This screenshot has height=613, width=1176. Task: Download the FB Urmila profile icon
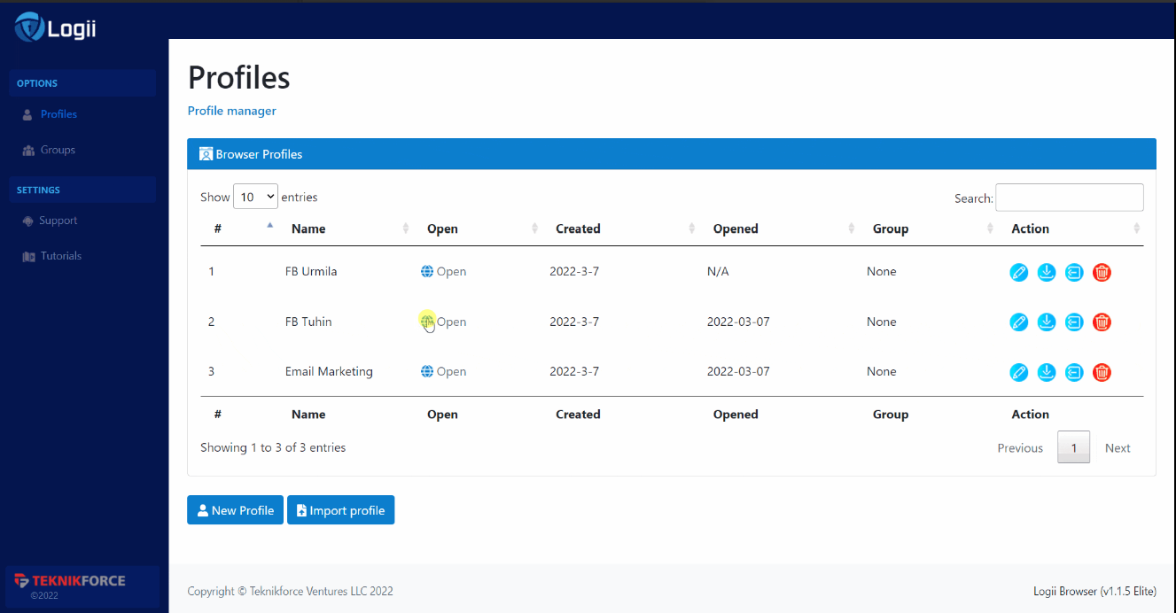coord(1047,272)
